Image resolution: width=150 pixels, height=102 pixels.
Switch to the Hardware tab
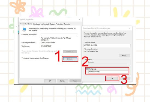pyautogui.click(x=37, y=24)
